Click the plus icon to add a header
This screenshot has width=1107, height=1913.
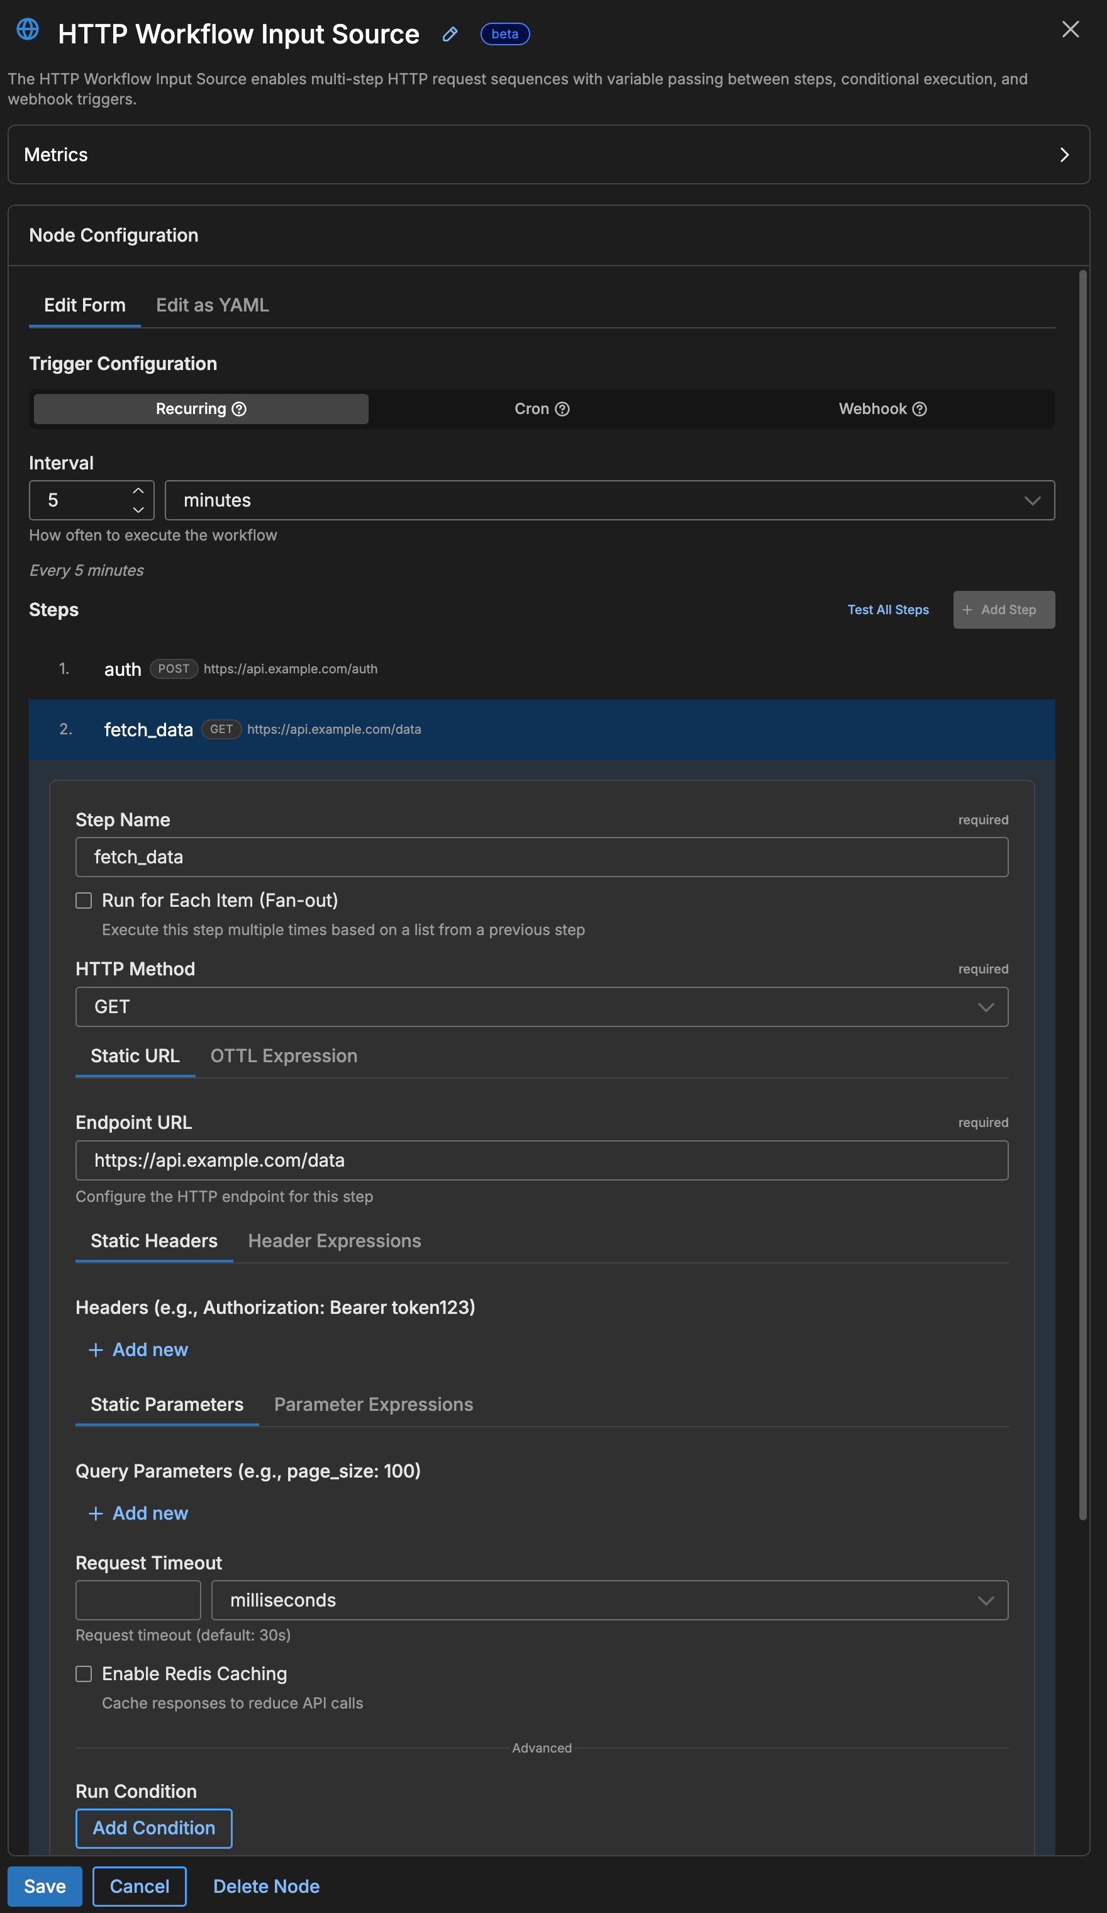coord(96,1350)
